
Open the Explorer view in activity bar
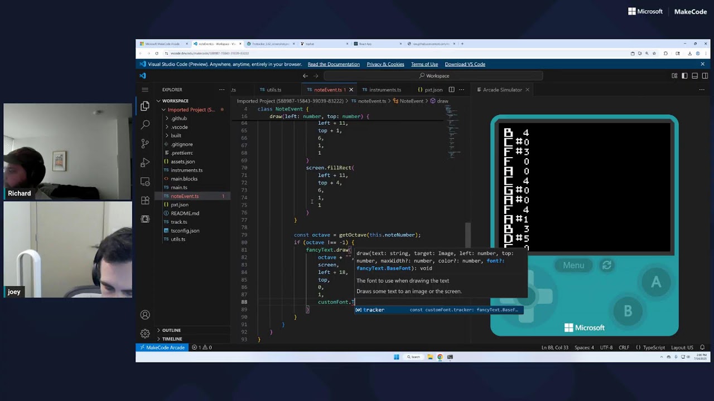click(145, 106)
